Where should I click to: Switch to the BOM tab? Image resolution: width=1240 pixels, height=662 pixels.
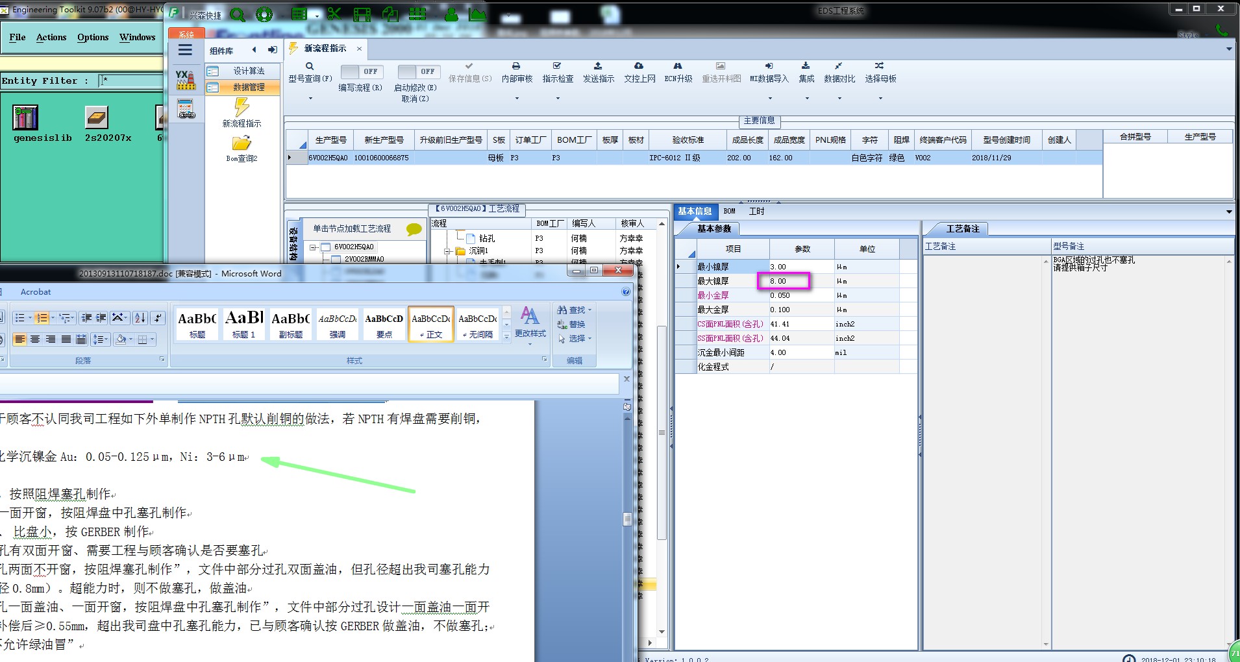click(729, 211)
